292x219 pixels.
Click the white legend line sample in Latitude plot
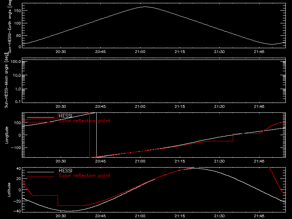pos(41,172)
